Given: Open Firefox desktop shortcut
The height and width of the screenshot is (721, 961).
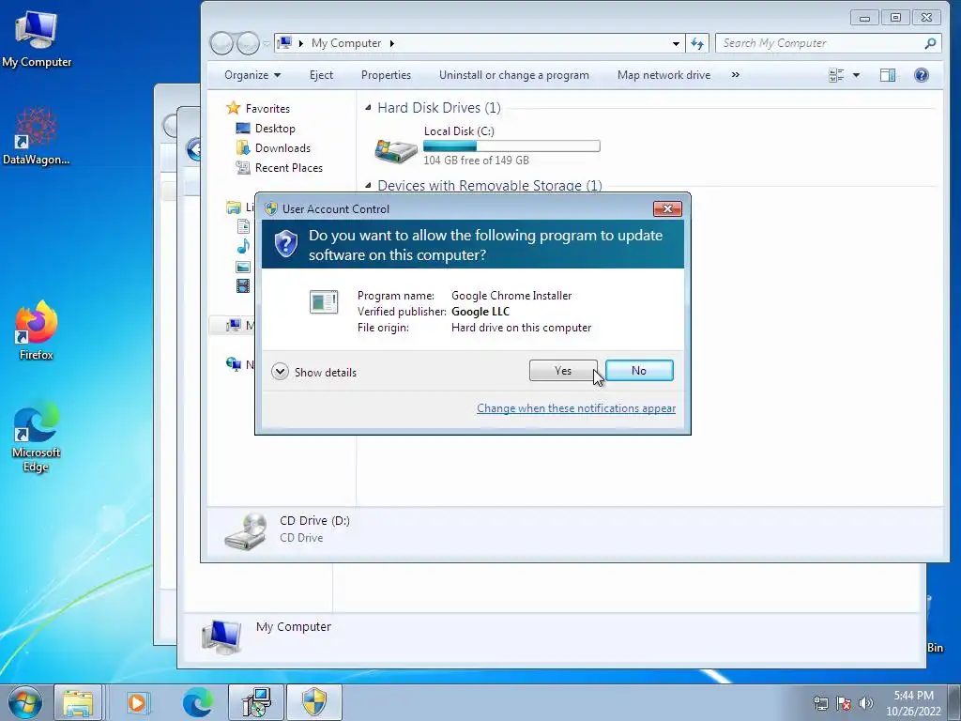Looking at the screenshot, I should pyautogui.click(x=37, y=330).
